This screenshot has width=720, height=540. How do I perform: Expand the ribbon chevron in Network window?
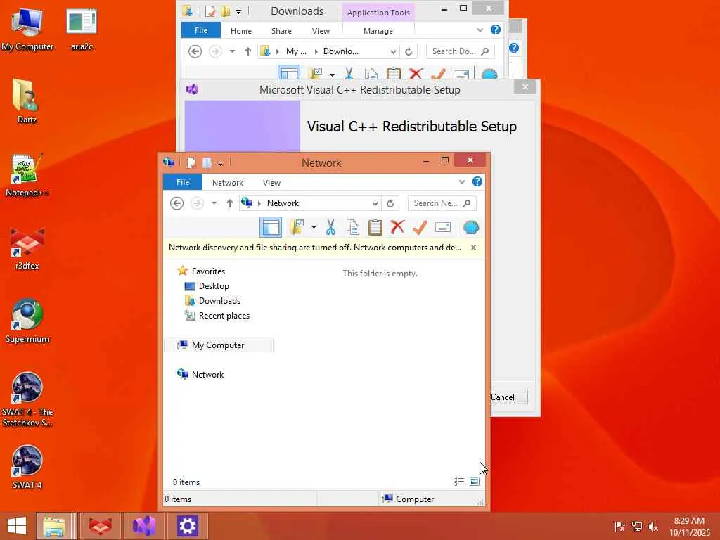point(461,182)
